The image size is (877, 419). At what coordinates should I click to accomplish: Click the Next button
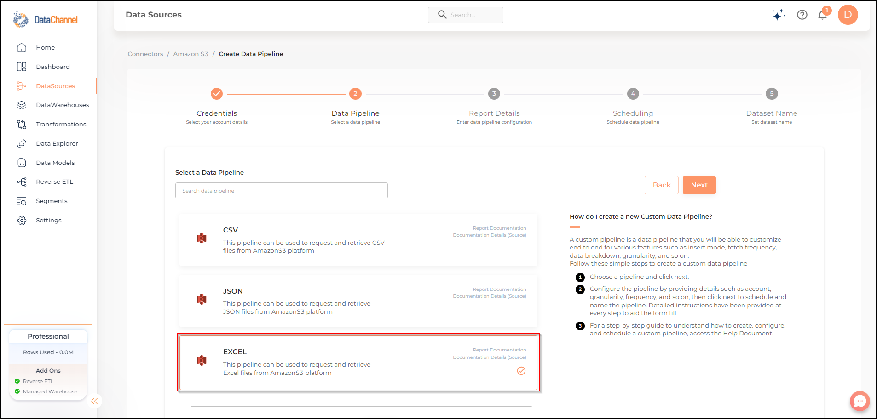tap(699, 185)
